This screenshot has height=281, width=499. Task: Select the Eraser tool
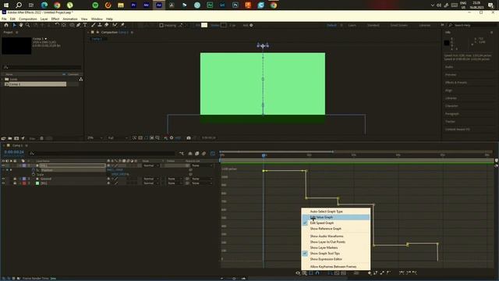pos(107,25)
